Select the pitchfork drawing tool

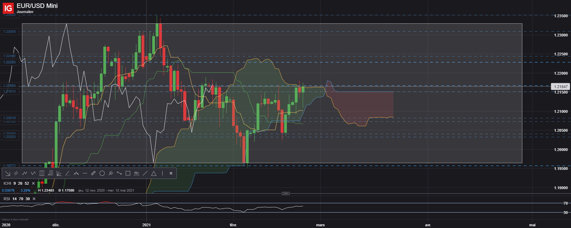click(111, 173)
